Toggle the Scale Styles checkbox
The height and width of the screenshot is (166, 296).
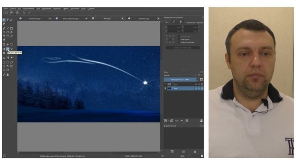pos(179,40)
